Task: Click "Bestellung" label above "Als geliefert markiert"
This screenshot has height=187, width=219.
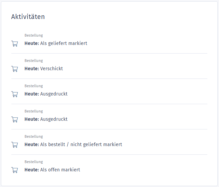Action: click(x=34, y=35)
